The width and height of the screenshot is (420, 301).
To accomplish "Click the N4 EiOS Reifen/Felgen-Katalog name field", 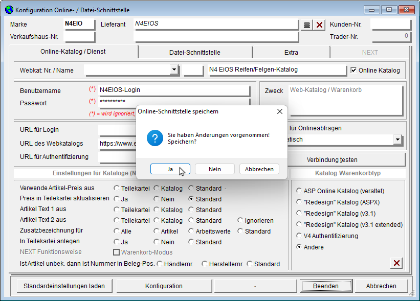I will click(x=277, y=70).
